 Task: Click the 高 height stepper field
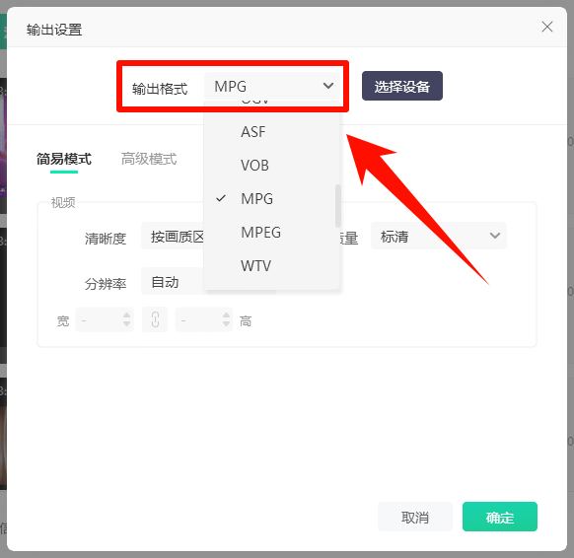pos(204,319)
